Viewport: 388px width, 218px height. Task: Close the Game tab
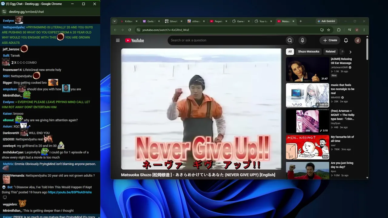[249, 21]
